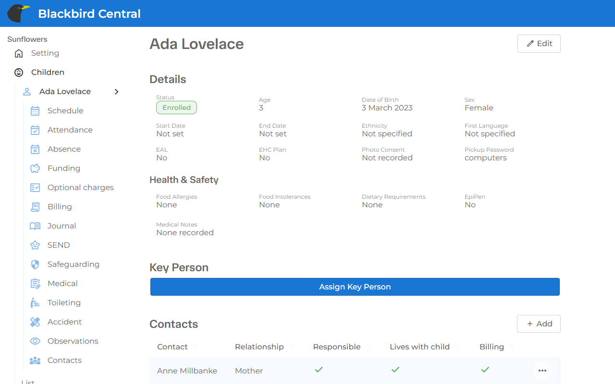This screenshot has width=615, height=384.
Task: Open Billing via the receipt icon
Action: 35,207
